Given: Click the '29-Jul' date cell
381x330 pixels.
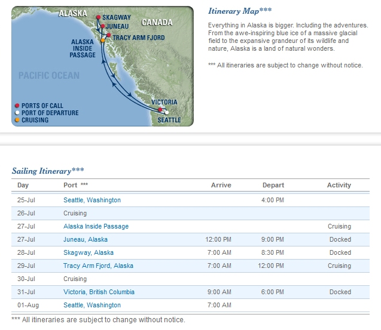Looking at the screenshot, I should 26,266.
